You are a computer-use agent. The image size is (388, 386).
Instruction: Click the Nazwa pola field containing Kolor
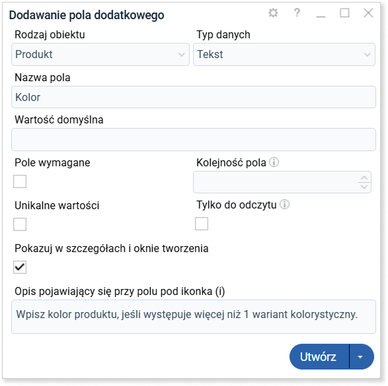pyautogui.click(x=194, y=97)
